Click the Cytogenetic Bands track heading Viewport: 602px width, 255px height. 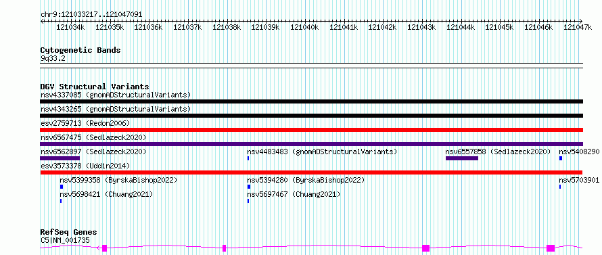pyautogui.click(x=80, y=50)
